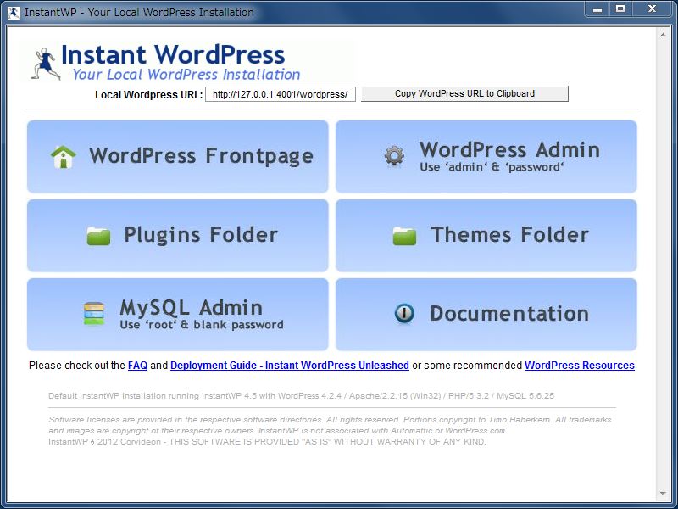Image resolution: width=678 pixels, height=509 pixels.
Task: Click the 'Use admin & password' hint text
Action: click(x=492, y=167)
